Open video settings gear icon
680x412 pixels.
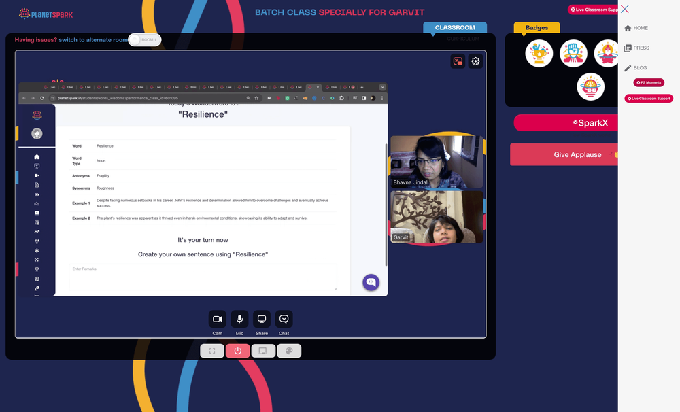pos(475,61)
